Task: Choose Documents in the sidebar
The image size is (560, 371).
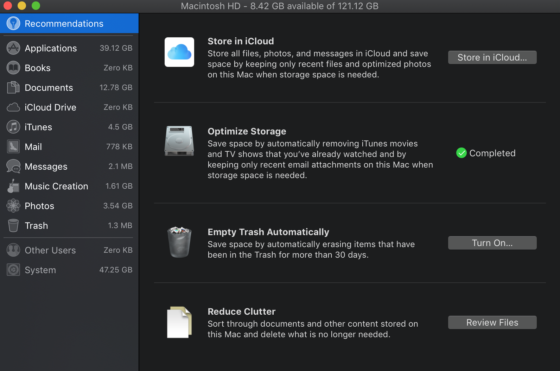Action: (69, 88)
